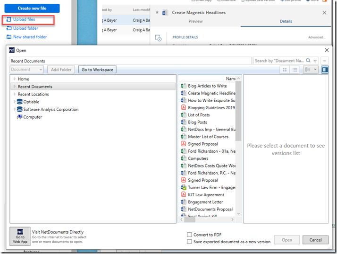Select NetDocs Imp - General document
Screen dimensions: 337x254
212,130
